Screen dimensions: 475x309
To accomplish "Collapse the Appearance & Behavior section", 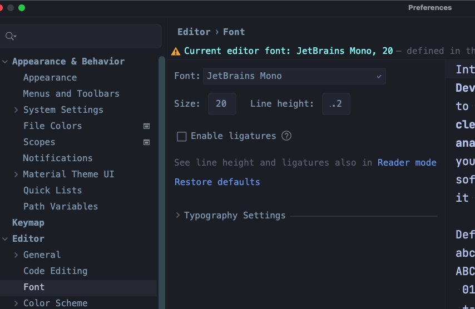I will 5,62.
